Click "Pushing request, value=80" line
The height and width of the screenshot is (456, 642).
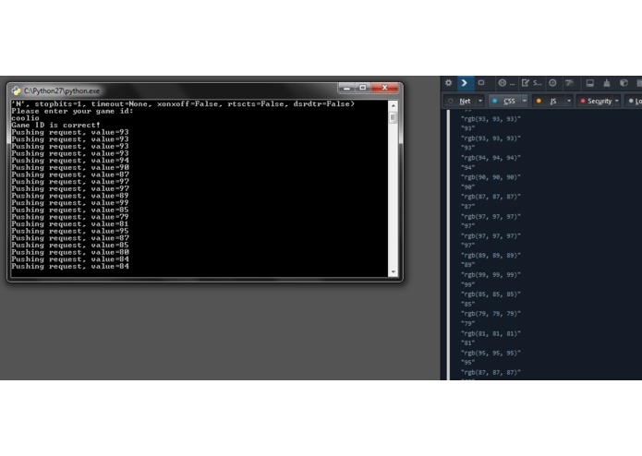[x=70, y=252]
